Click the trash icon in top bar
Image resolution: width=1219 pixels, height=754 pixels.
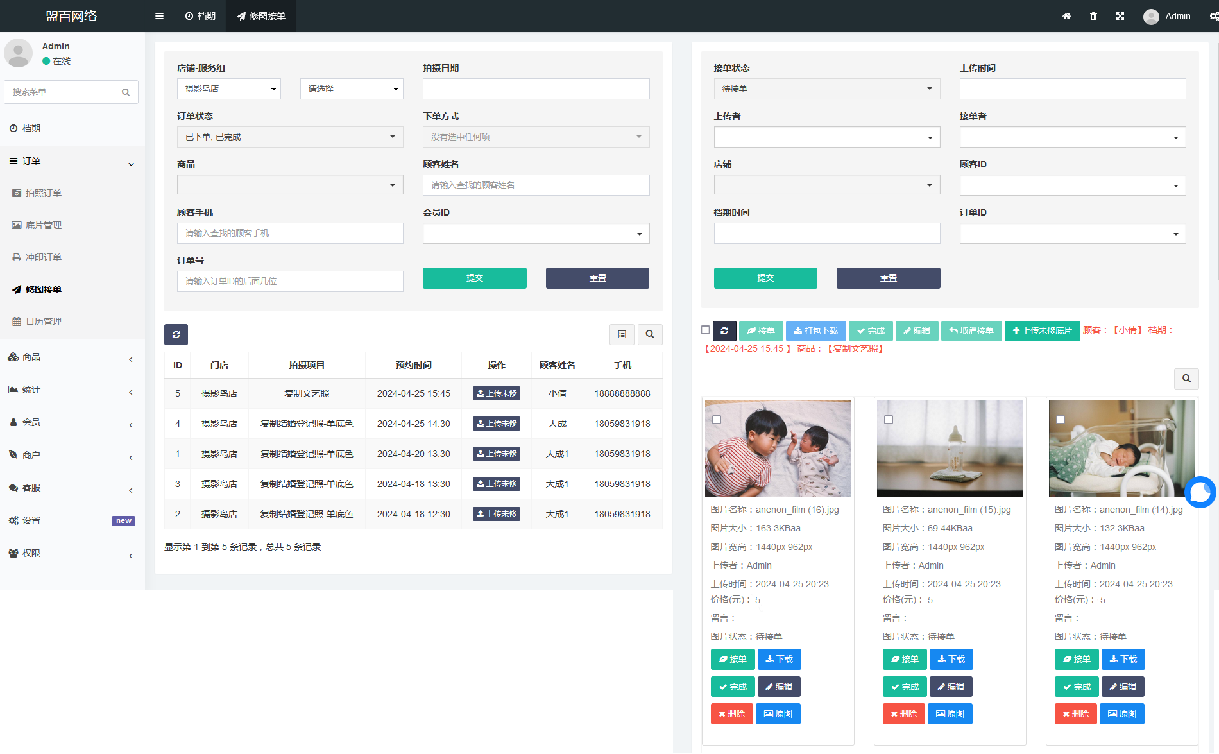tap(1093, 16)
